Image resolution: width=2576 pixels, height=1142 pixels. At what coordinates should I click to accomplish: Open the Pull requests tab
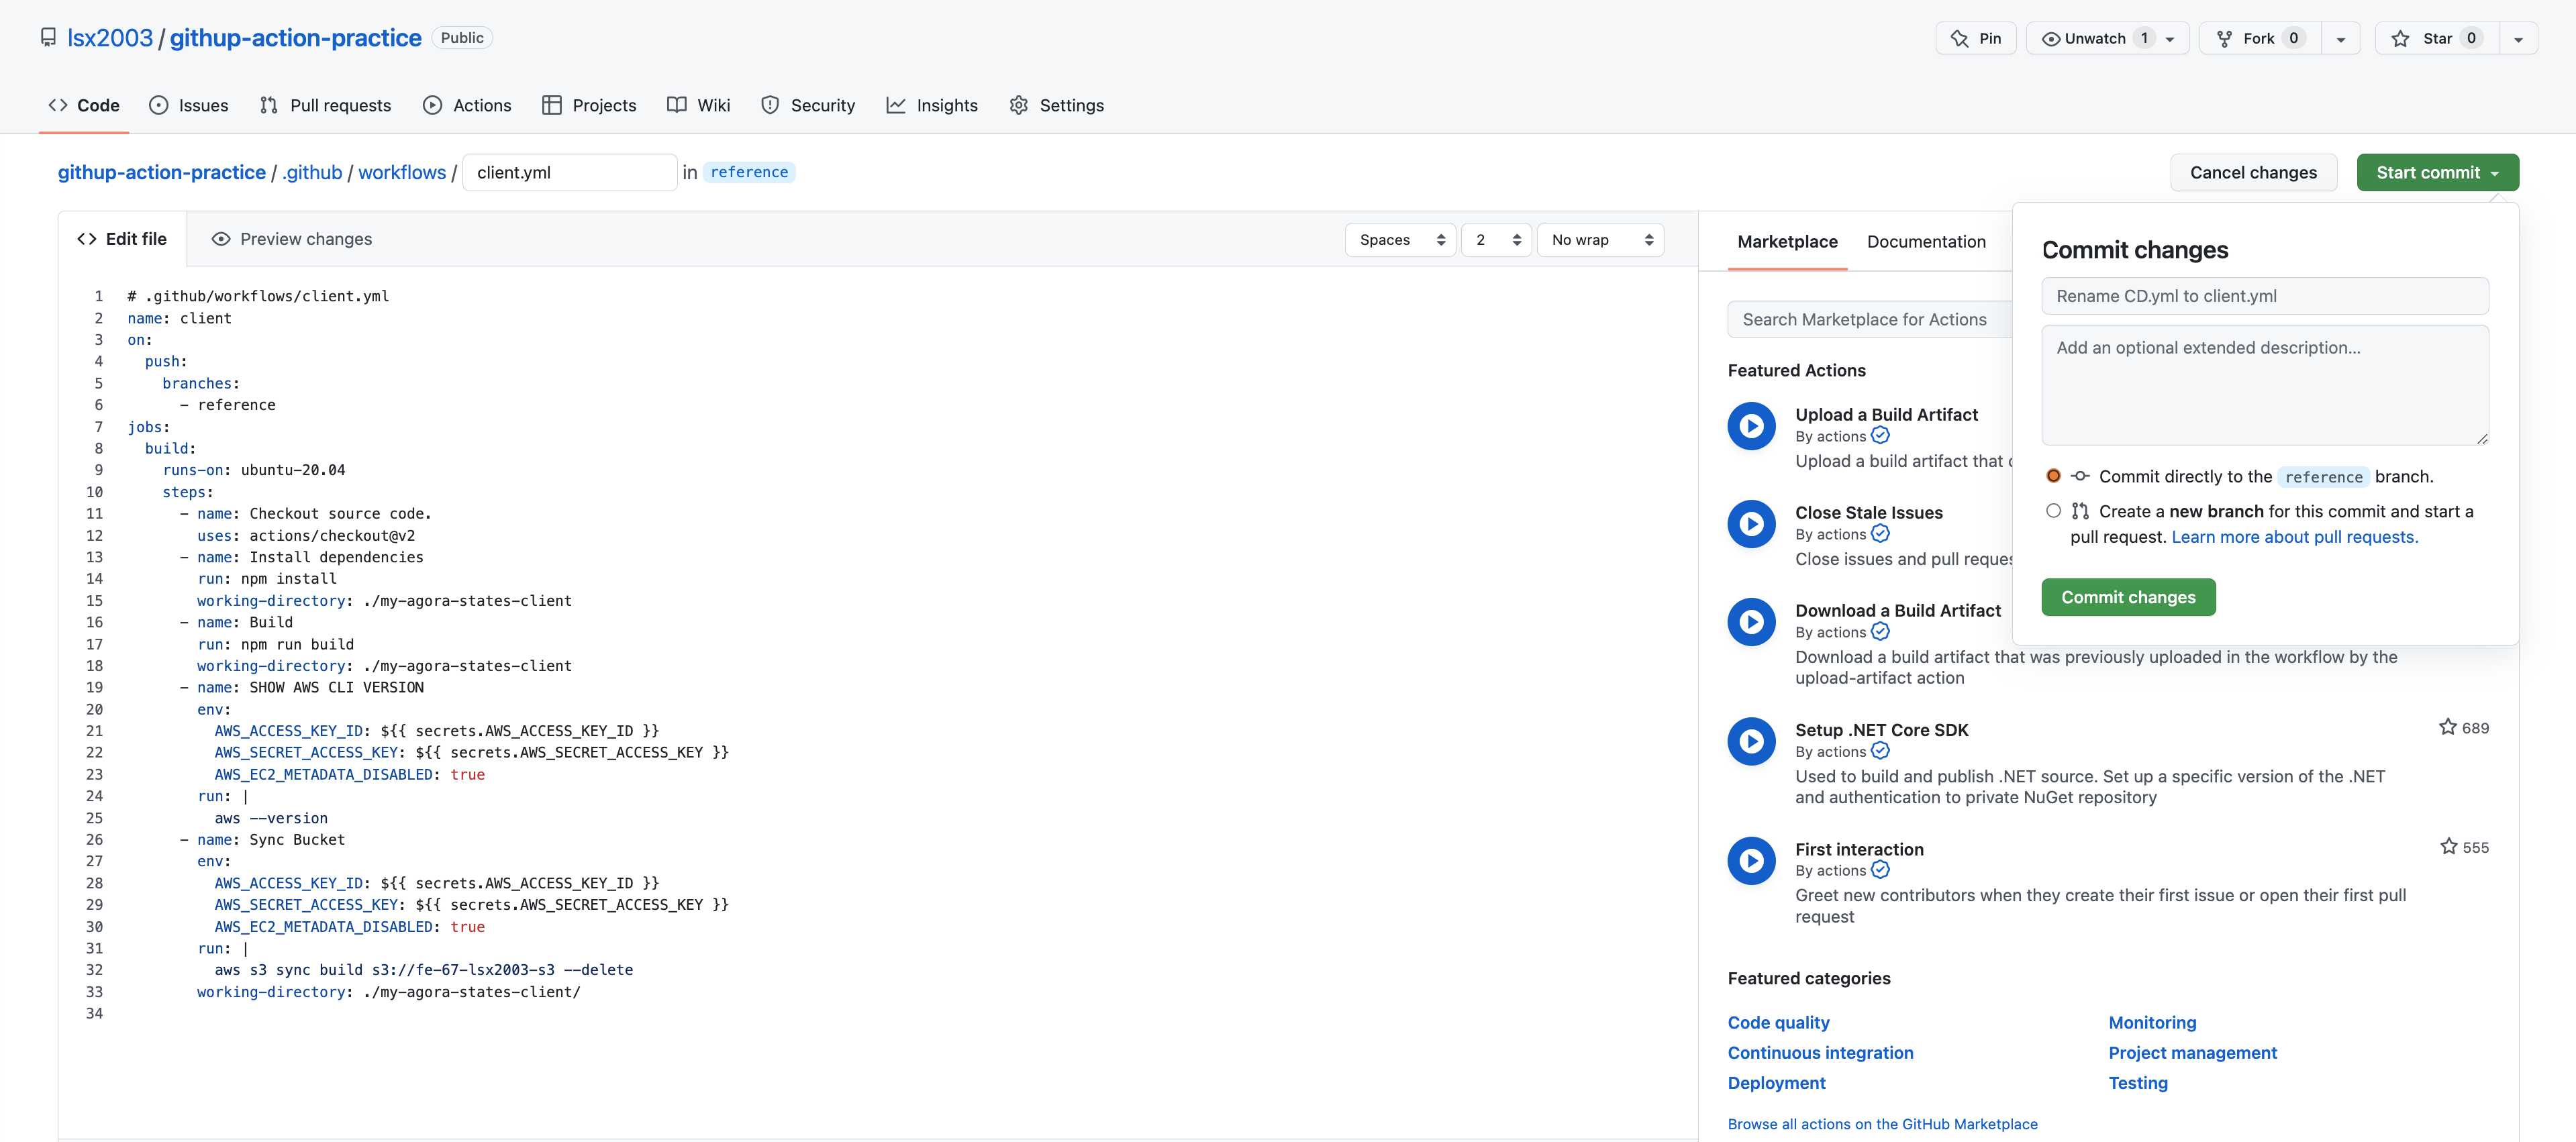[325, 105]
